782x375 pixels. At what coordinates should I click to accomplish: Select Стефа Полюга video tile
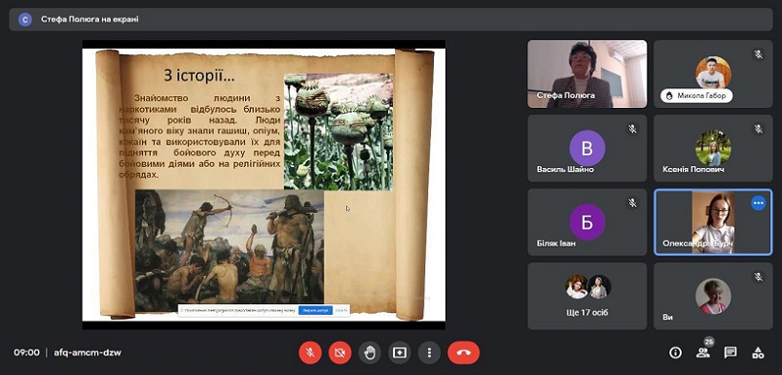[x=587, y=74]
